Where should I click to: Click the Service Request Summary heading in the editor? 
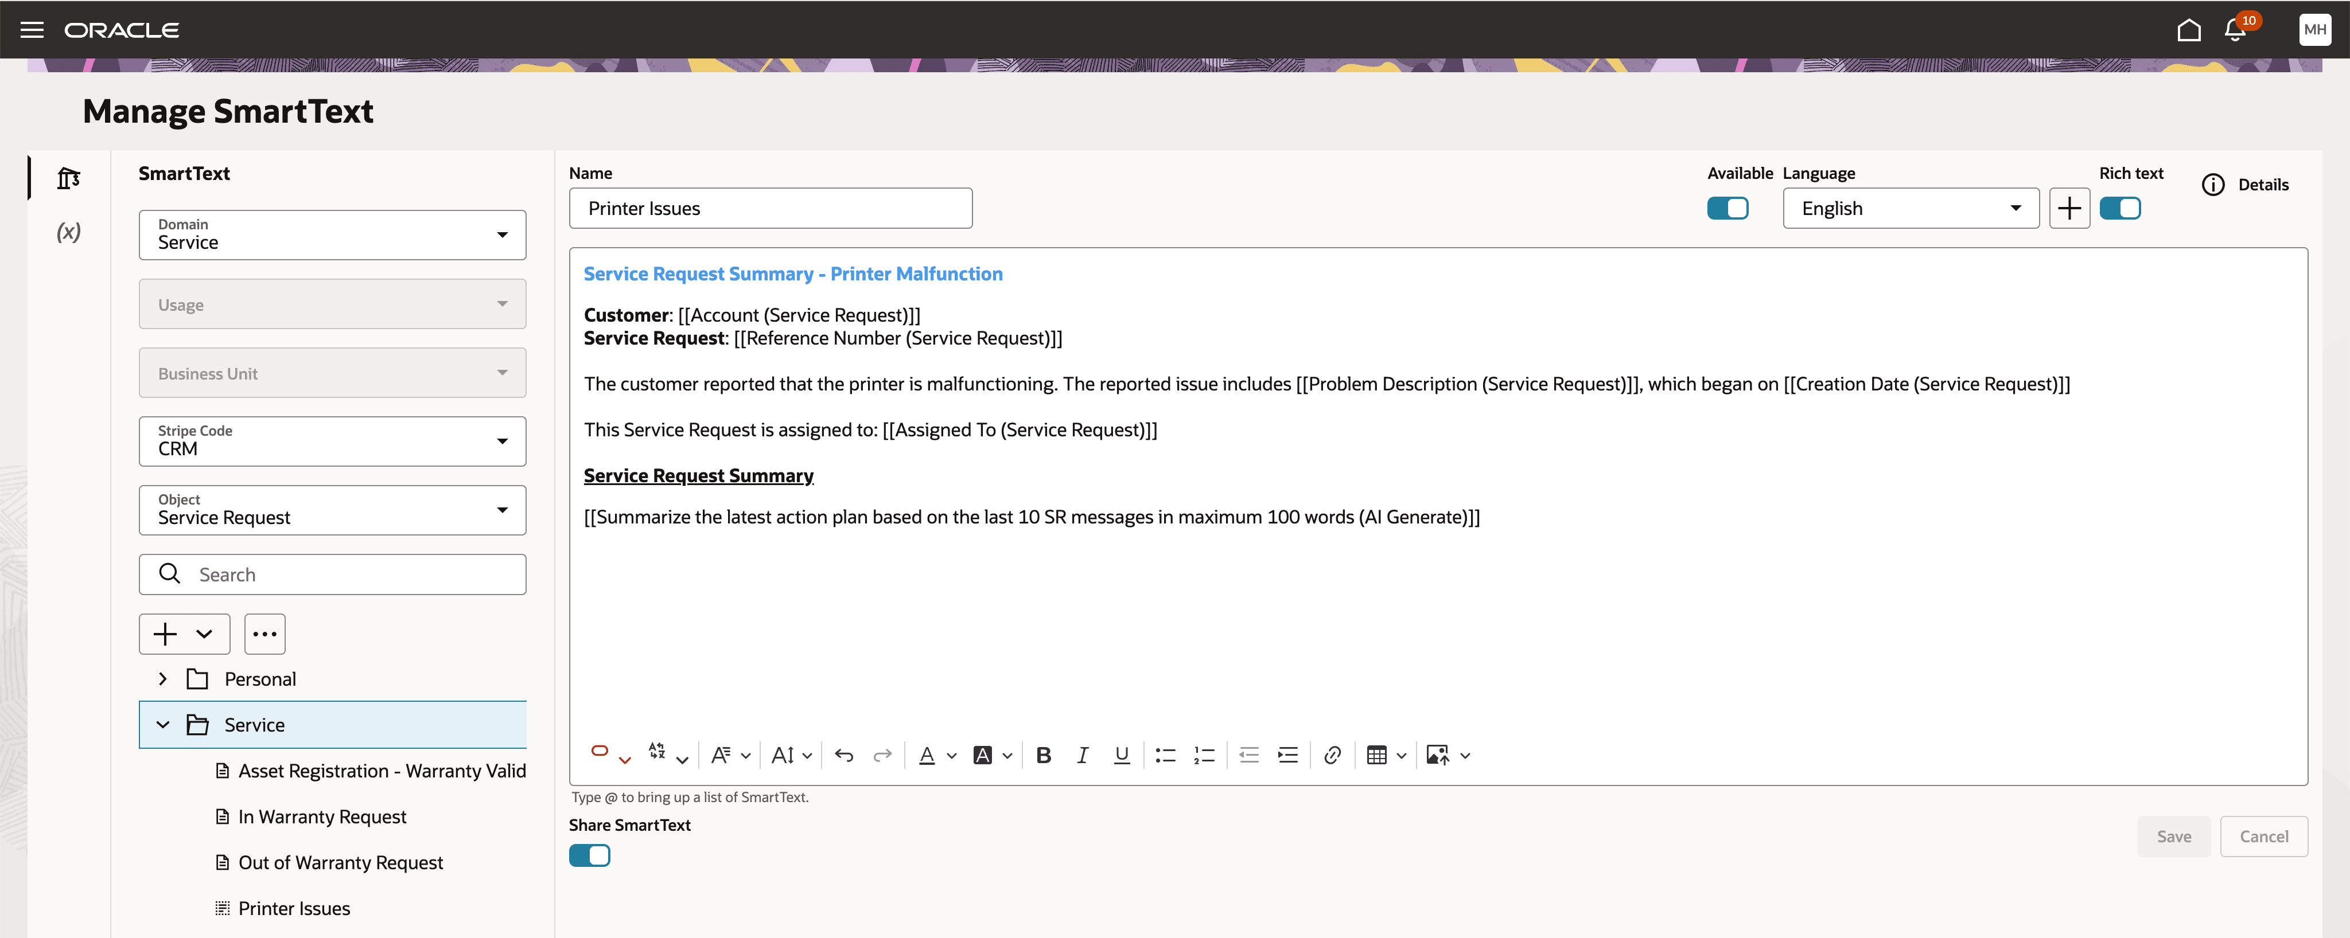click(x=698, y=476)
